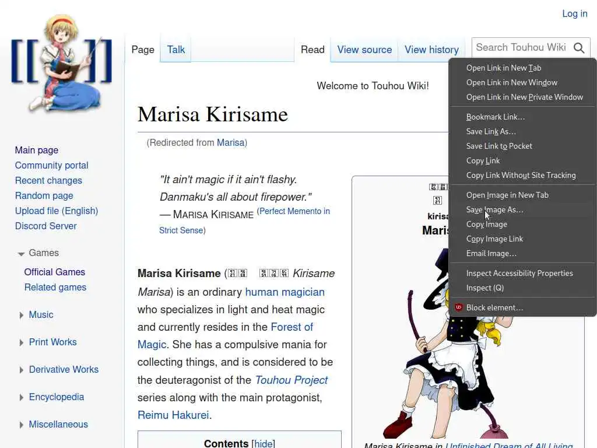Select Save Image As option

(x=522, y=209)
